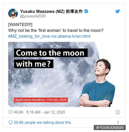Open the #MZ_looking_for_love hashtag

tap(29, 36)
